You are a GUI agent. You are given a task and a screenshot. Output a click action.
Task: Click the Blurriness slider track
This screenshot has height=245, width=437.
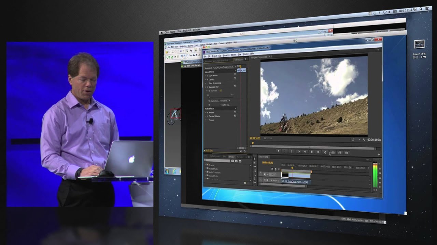(x=220, y=97)
